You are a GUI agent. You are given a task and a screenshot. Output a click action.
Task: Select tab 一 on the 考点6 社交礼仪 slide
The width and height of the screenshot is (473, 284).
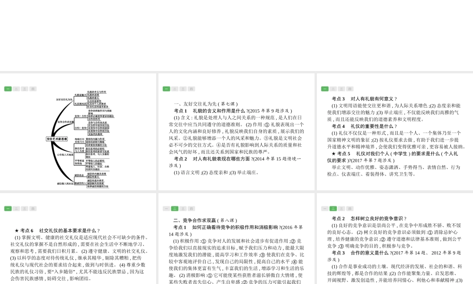[8, 209]
